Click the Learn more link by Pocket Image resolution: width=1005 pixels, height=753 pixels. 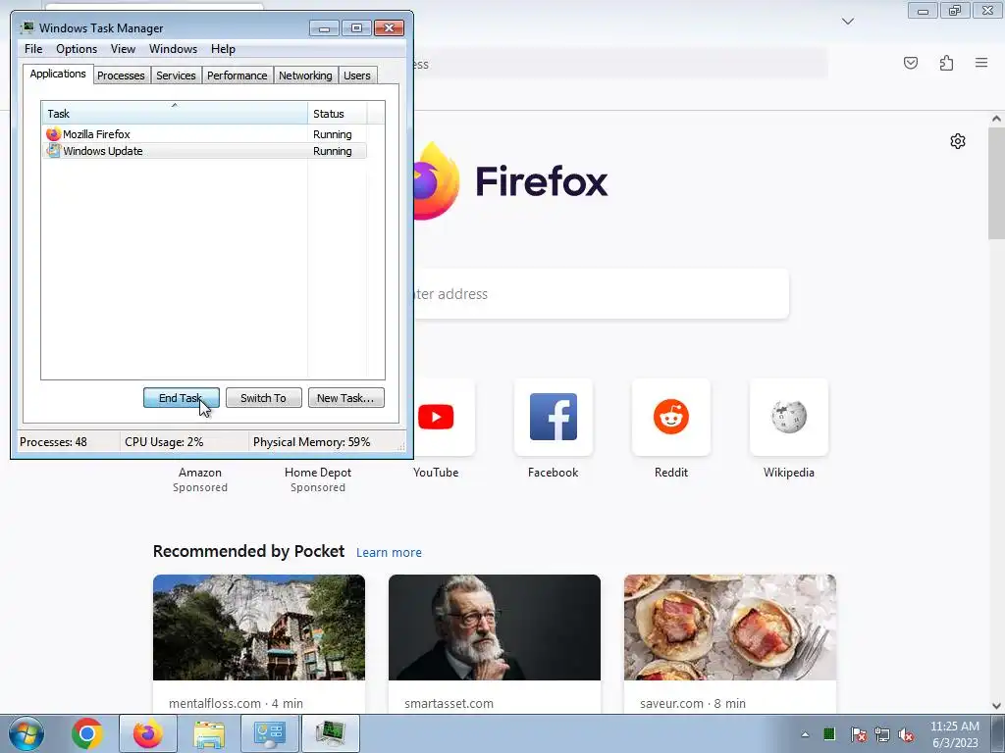tap(389, 553)
